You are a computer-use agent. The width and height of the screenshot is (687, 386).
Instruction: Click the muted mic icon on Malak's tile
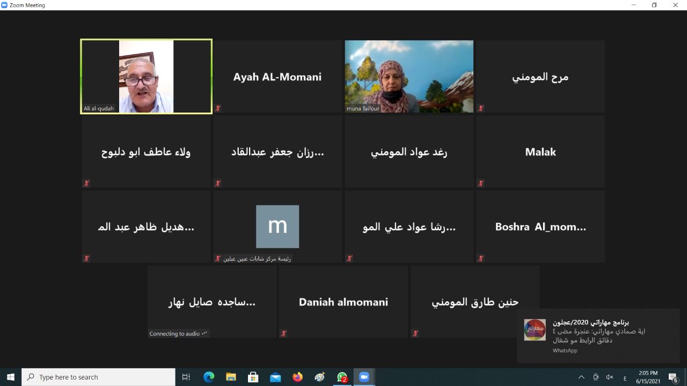(x=481, y=183)
